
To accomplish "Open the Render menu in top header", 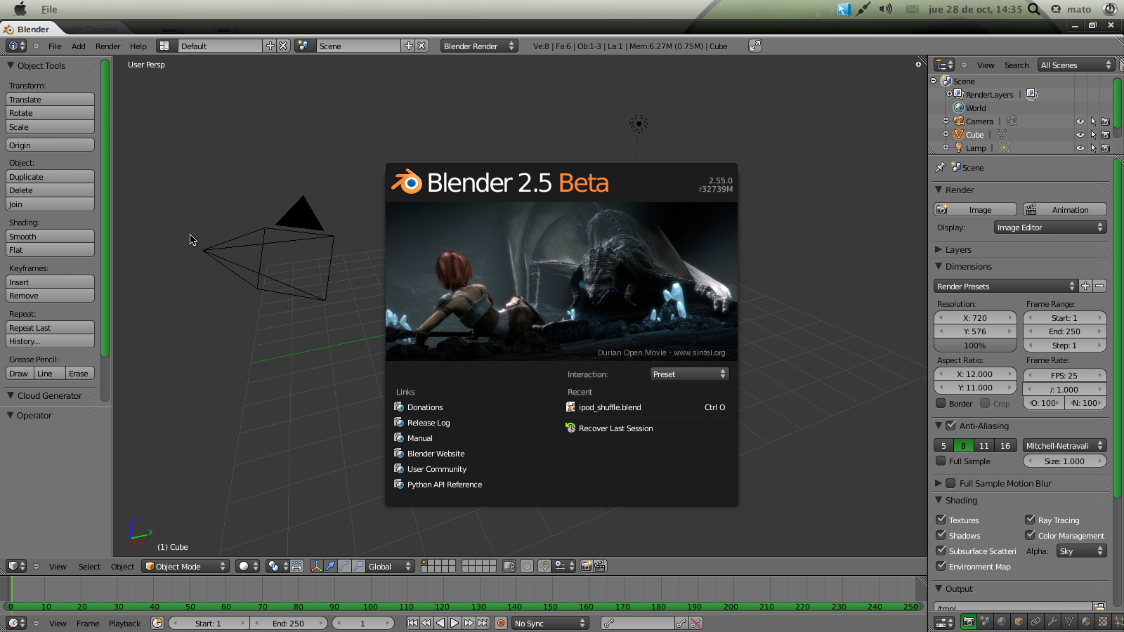I will coord(108,46).
